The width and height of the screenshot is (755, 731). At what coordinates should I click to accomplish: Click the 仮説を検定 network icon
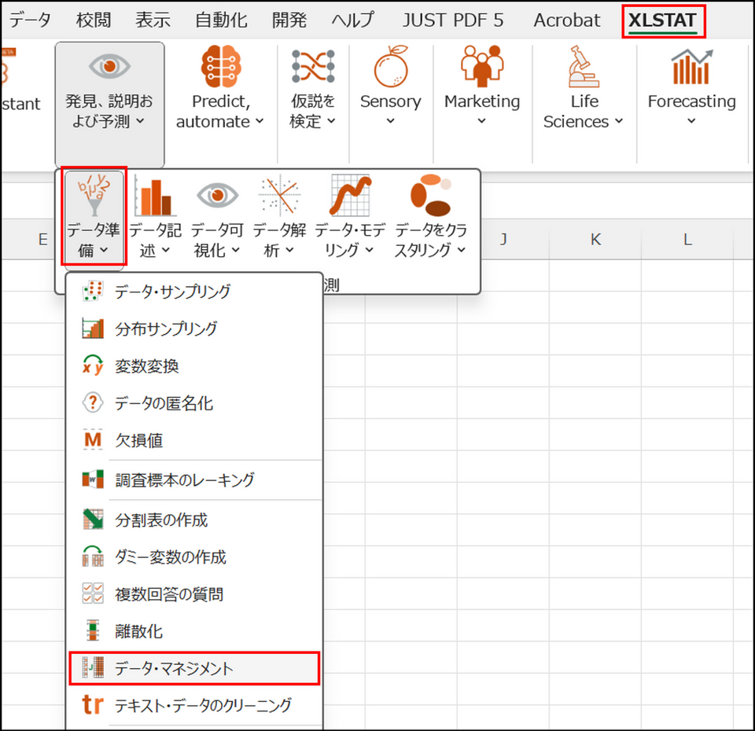pyautogui.click(x=313, y=66)
